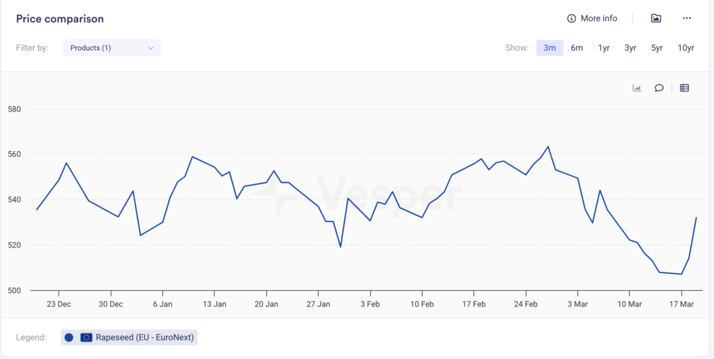Open the image export icon
The image size is (714, 359).
[656, 19]
